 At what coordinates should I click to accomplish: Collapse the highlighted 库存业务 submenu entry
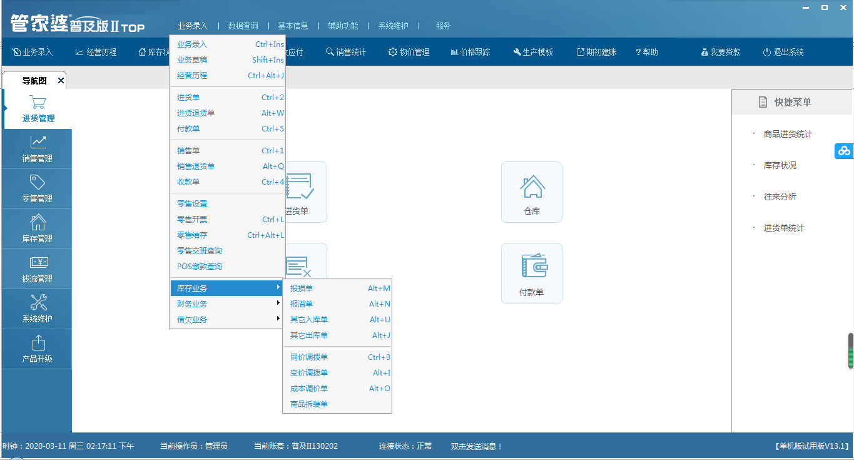227,289
